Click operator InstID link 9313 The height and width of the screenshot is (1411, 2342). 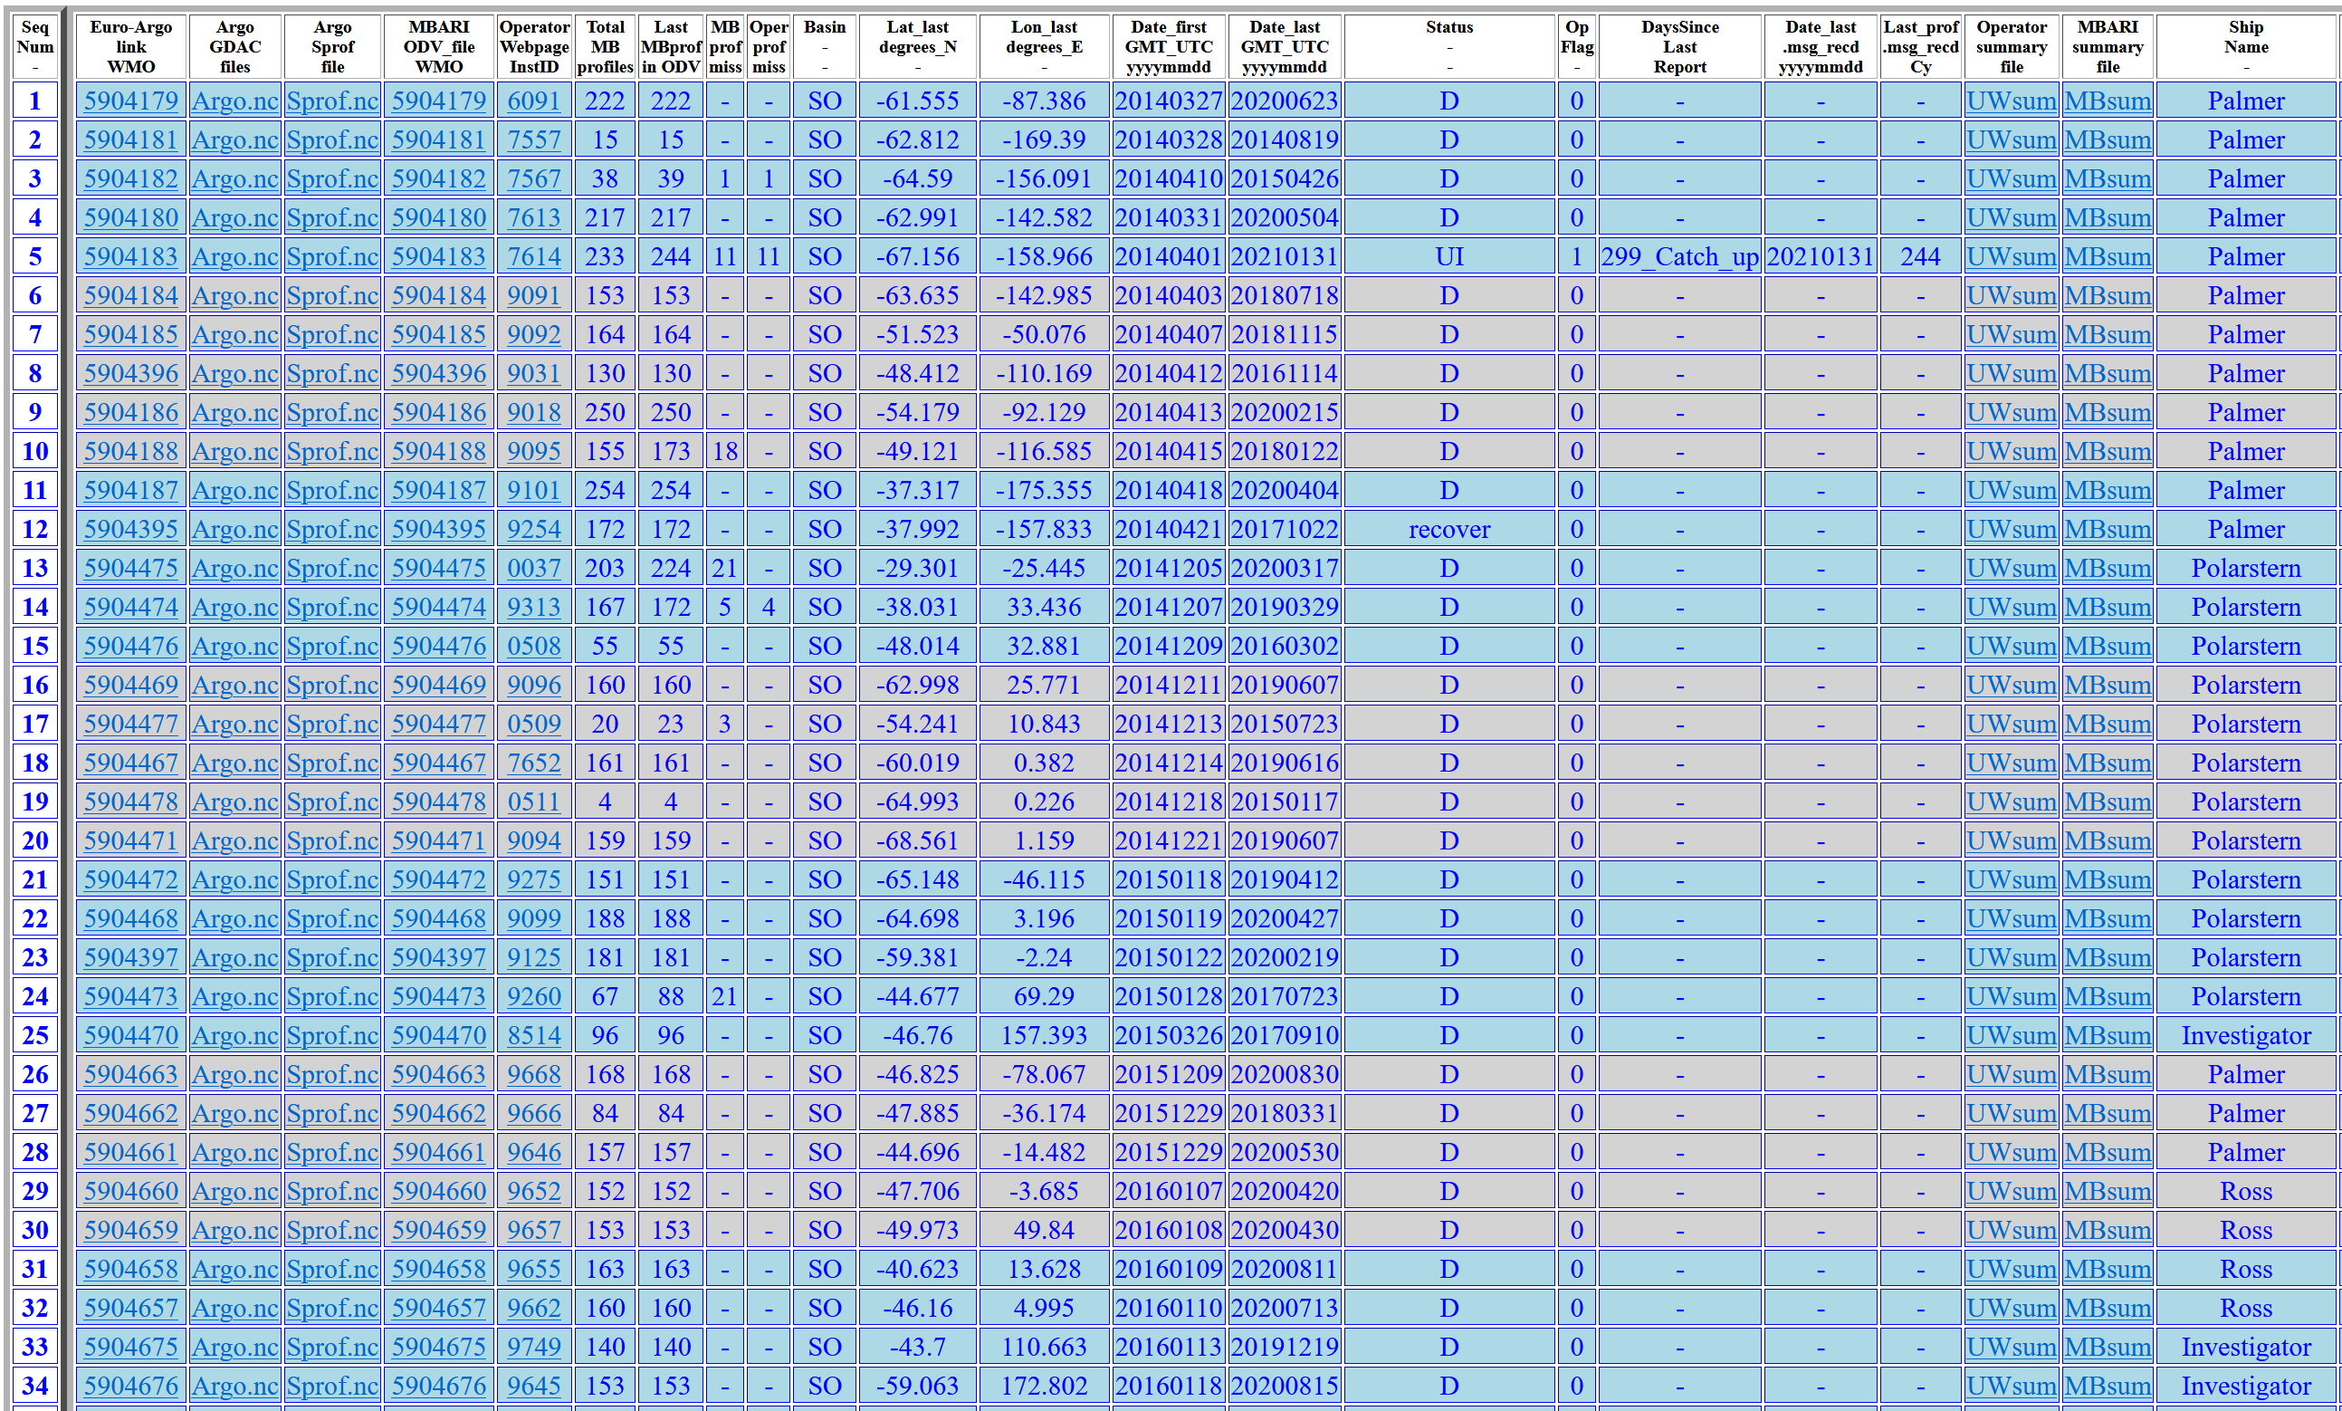533,608
